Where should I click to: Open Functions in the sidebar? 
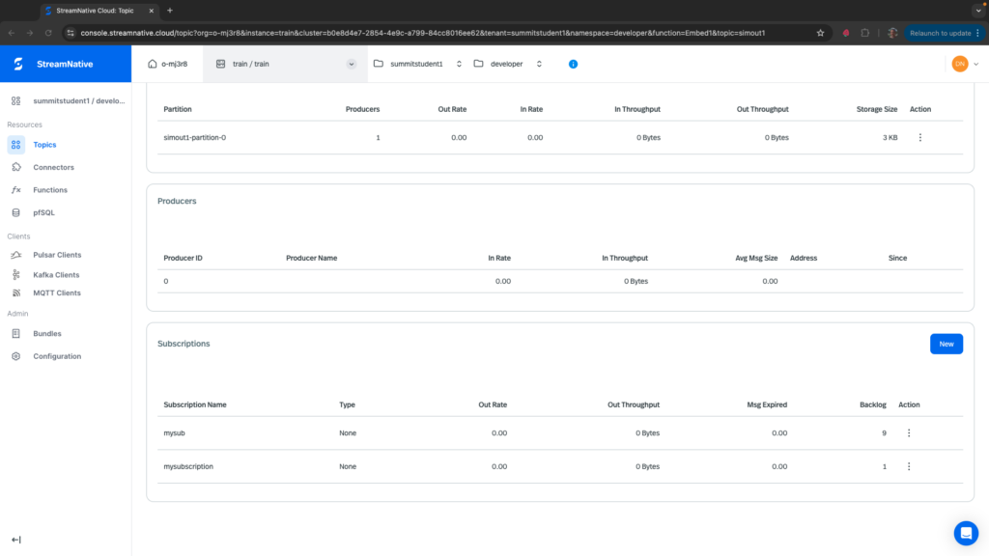tap(50, 190)
